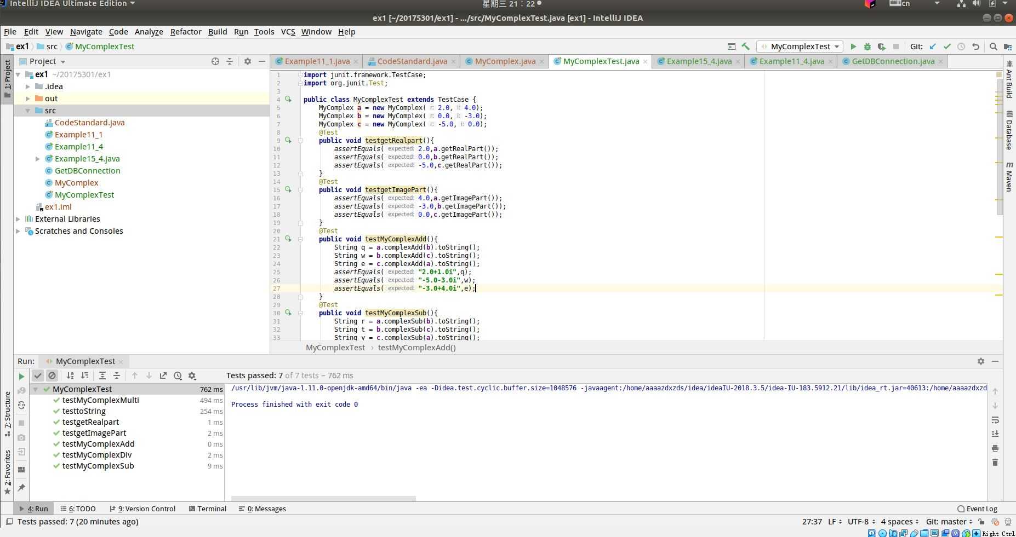Open the VCS menu
The height and width of the screenshot is (537, 1016).
tap(288, 32)
